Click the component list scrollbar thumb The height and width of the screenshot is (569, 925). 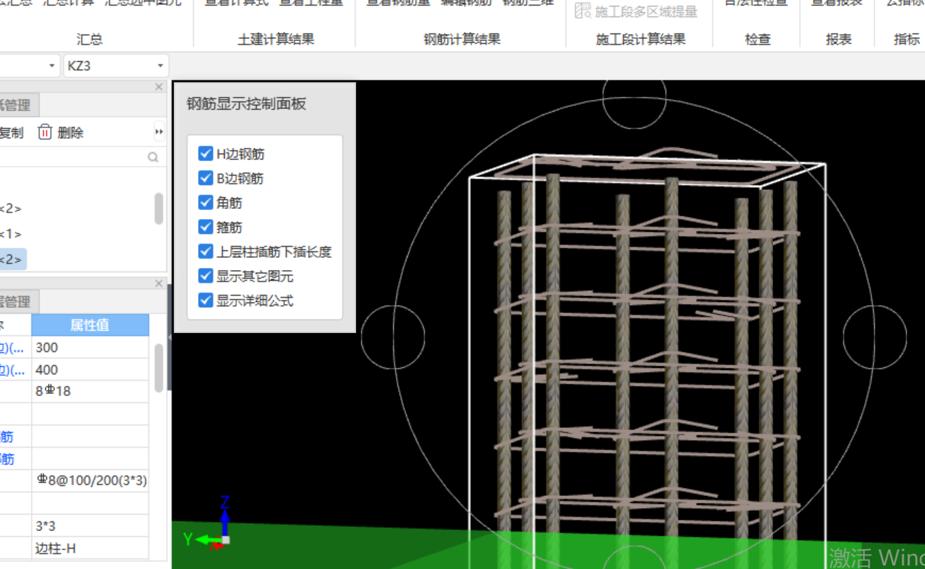[159, 209]
